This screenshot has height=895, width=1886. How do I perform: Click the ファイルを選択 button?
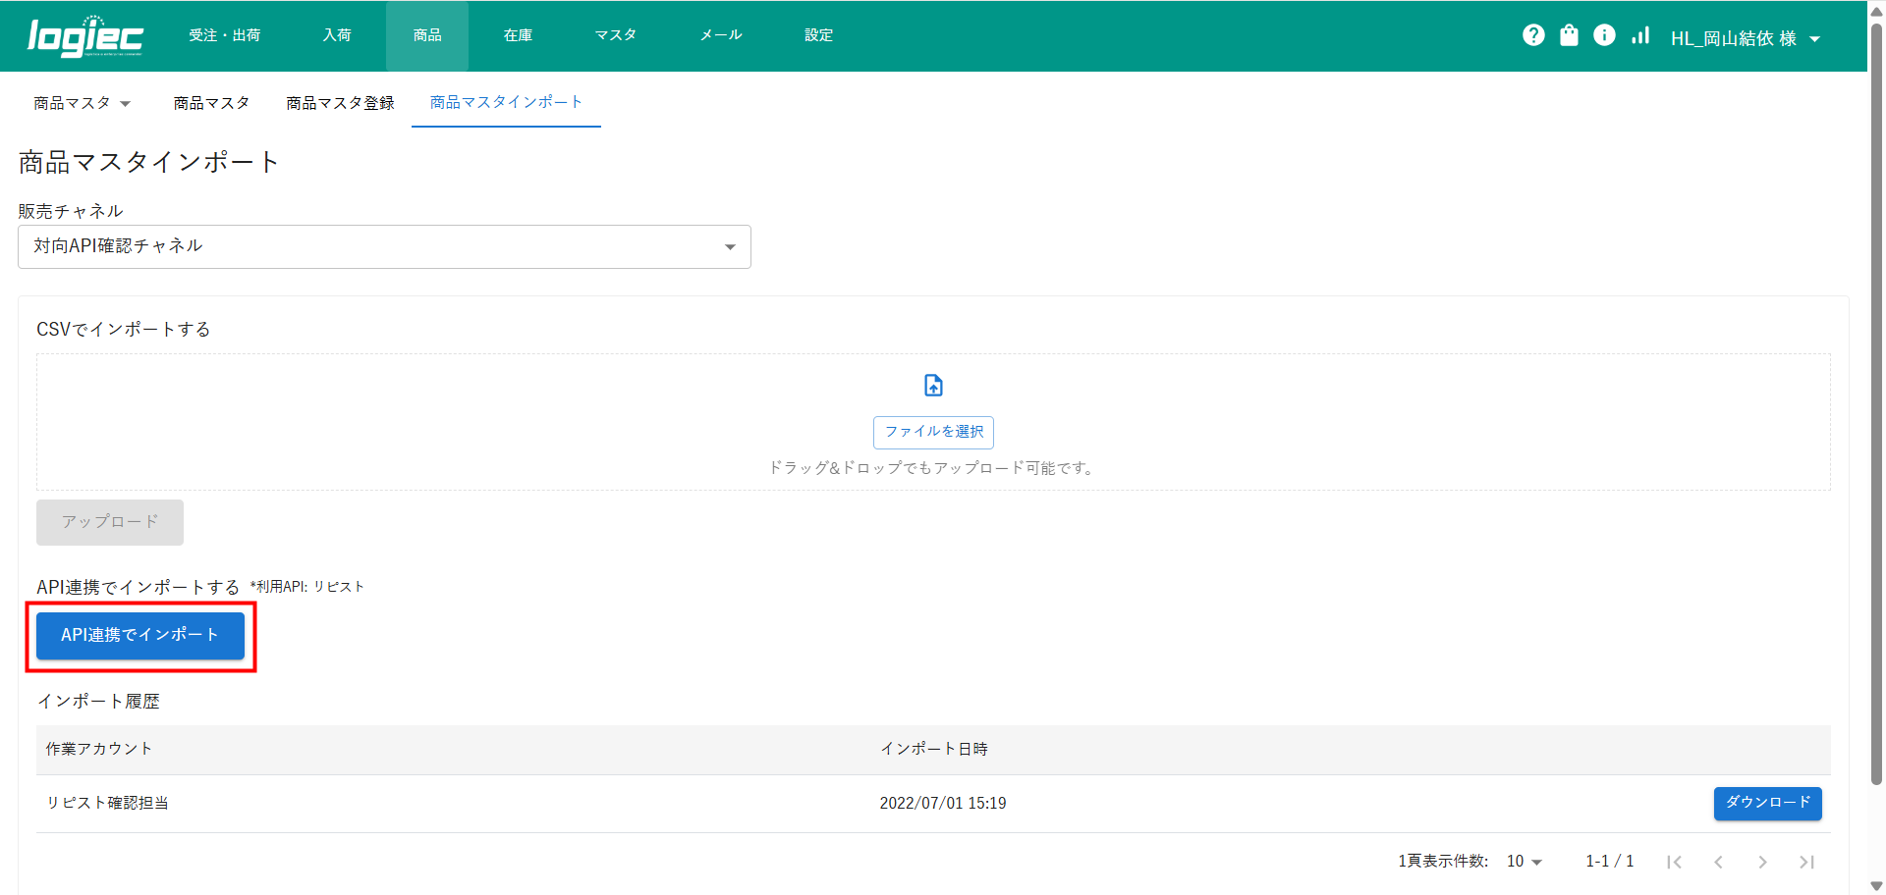point(933,432)
